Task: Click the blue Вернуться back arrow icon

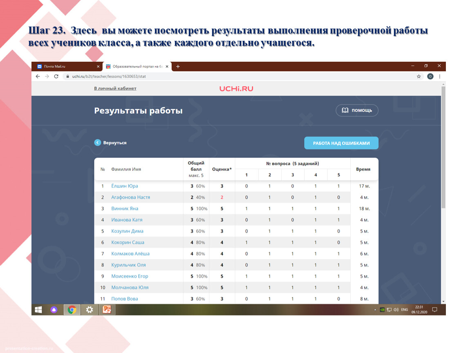Action: tap(97, 143)
